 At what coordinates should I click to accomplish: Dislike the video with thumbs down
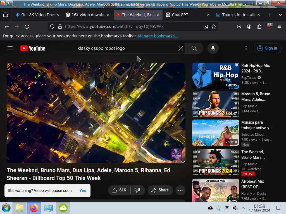137,190
